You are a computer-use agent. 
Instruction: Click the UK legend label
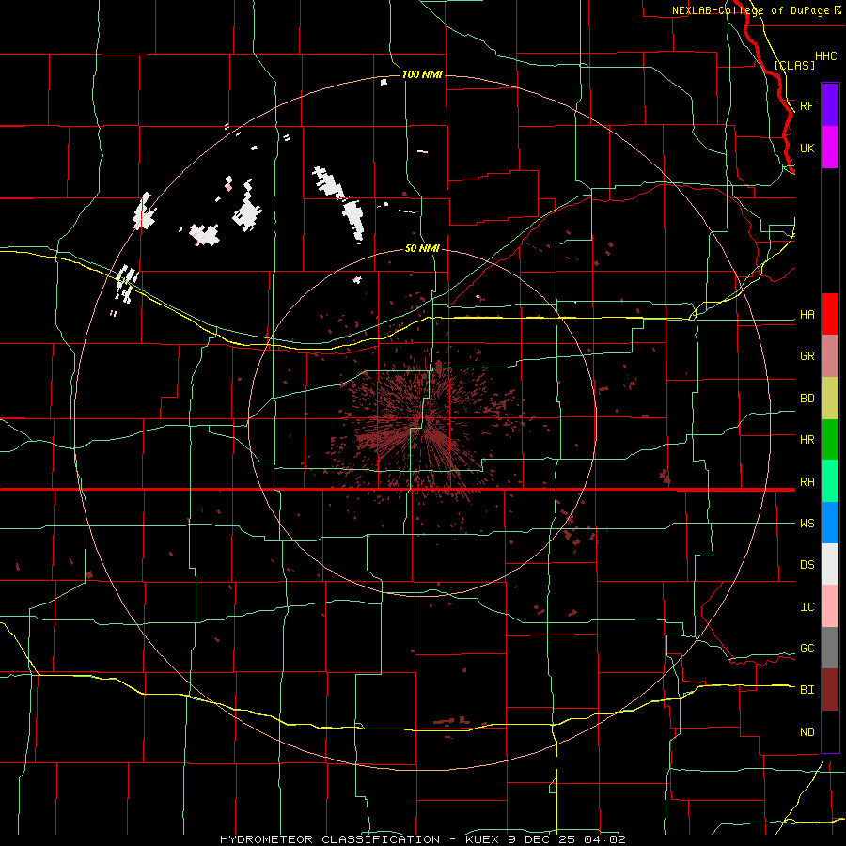pos(807,148)
